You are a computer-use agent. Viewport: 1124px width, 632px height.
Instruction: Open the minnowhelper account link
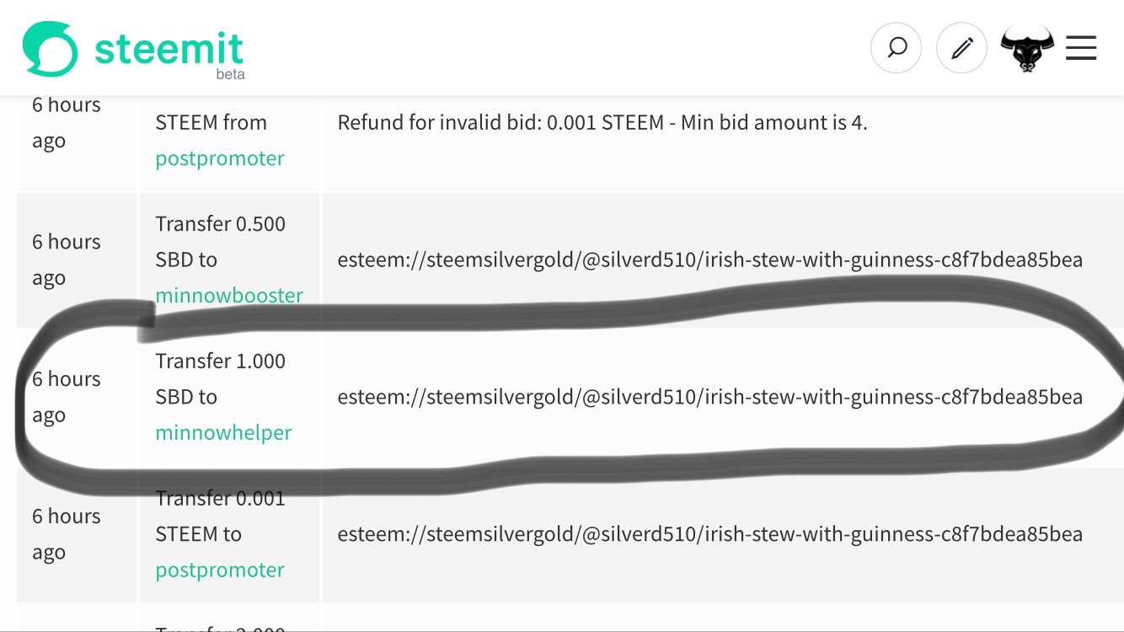coord(223,432)
